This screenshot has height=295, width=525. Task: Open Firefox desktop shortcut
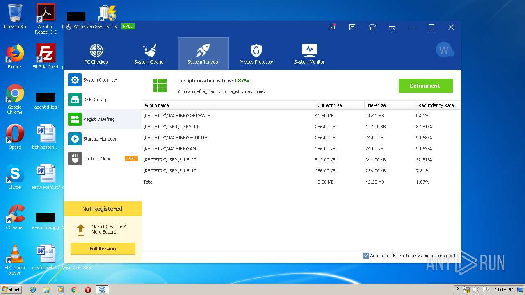coord(15,56)
